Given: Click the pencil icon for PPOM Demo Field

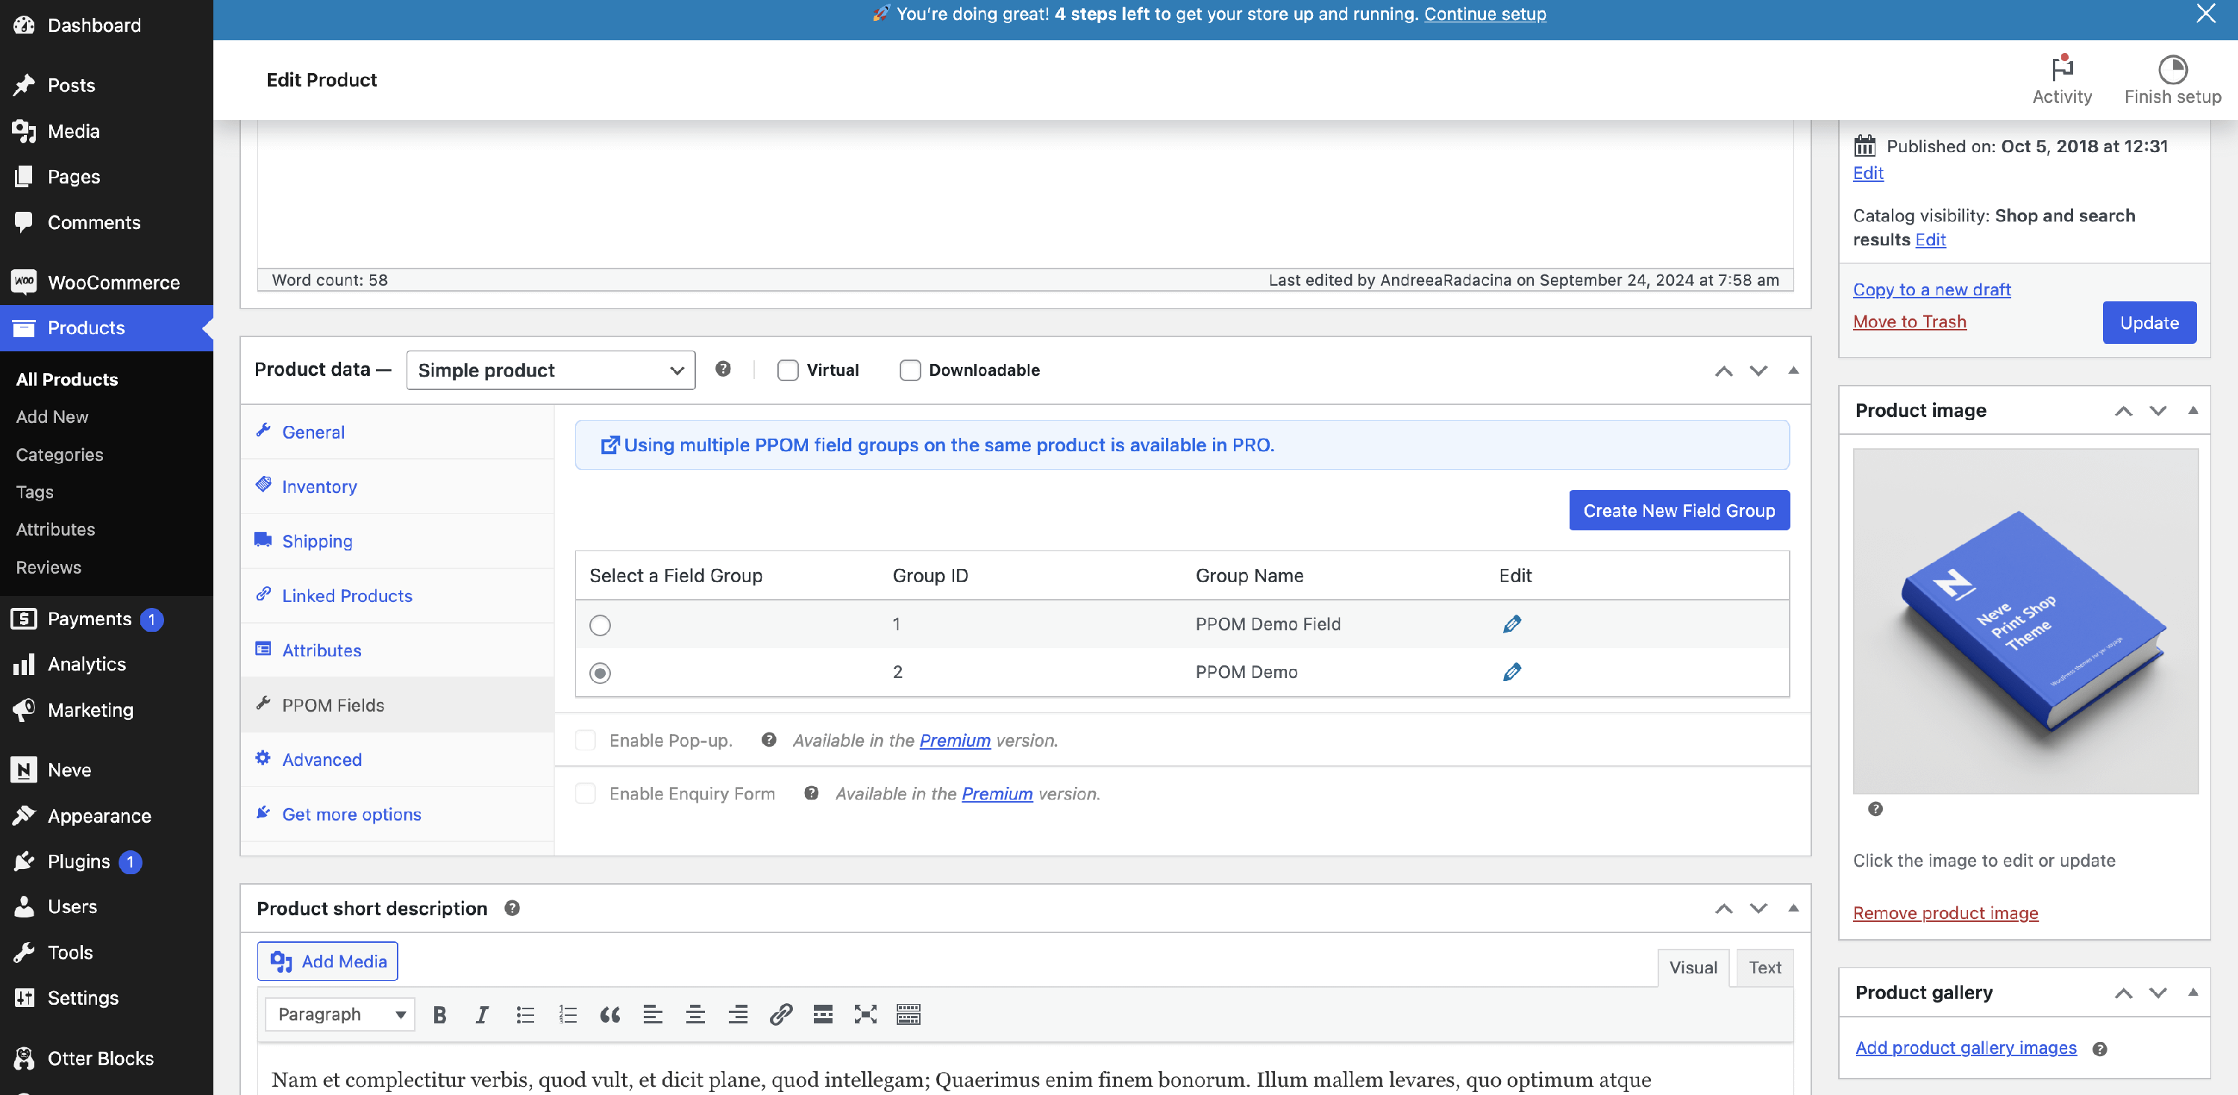Looking at the screenshot, I should [x=1511, y=624].
